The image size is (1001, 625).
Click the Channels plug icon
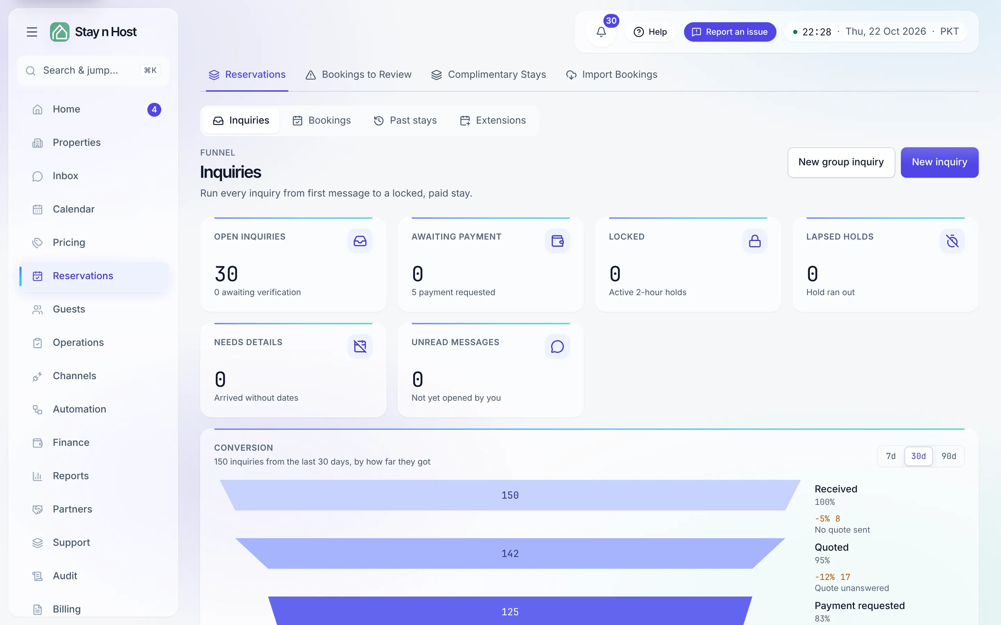pyautogui.click(x=38, y=376)
